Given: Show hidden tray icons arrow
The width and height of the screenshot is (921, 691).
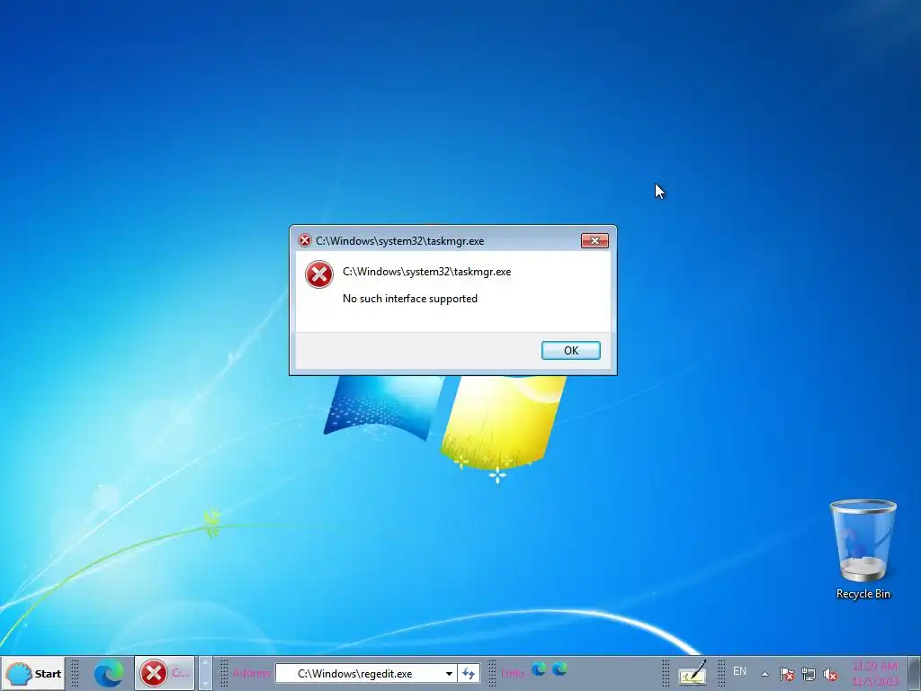Looking at the screenshot, I should (765, 674).
